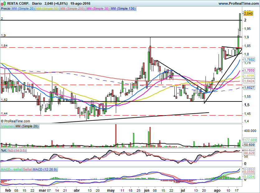The height and width of the screenshot is (193, 260).
Task: Click the abr label on date axis
Action: (x=76, y=190)
